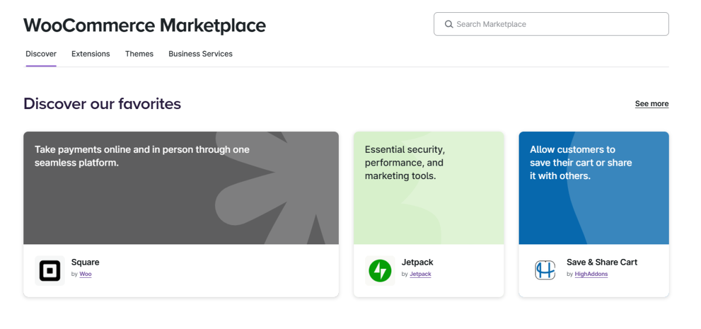This screenshot has width=701, height=329.
Task: Click the Square product title
Action: [x=85, y=262]
